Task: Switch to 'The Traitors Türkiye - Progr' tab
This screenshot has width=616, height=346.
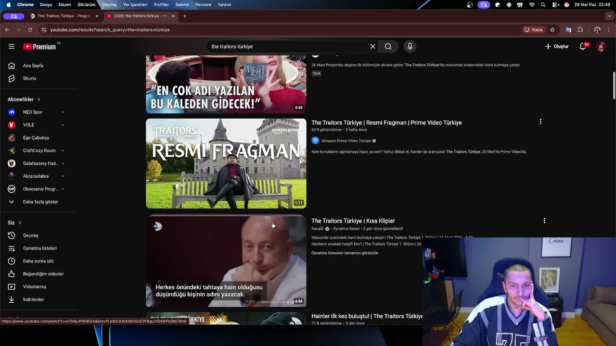Action: pyautogui.click(x=64, y=16)
